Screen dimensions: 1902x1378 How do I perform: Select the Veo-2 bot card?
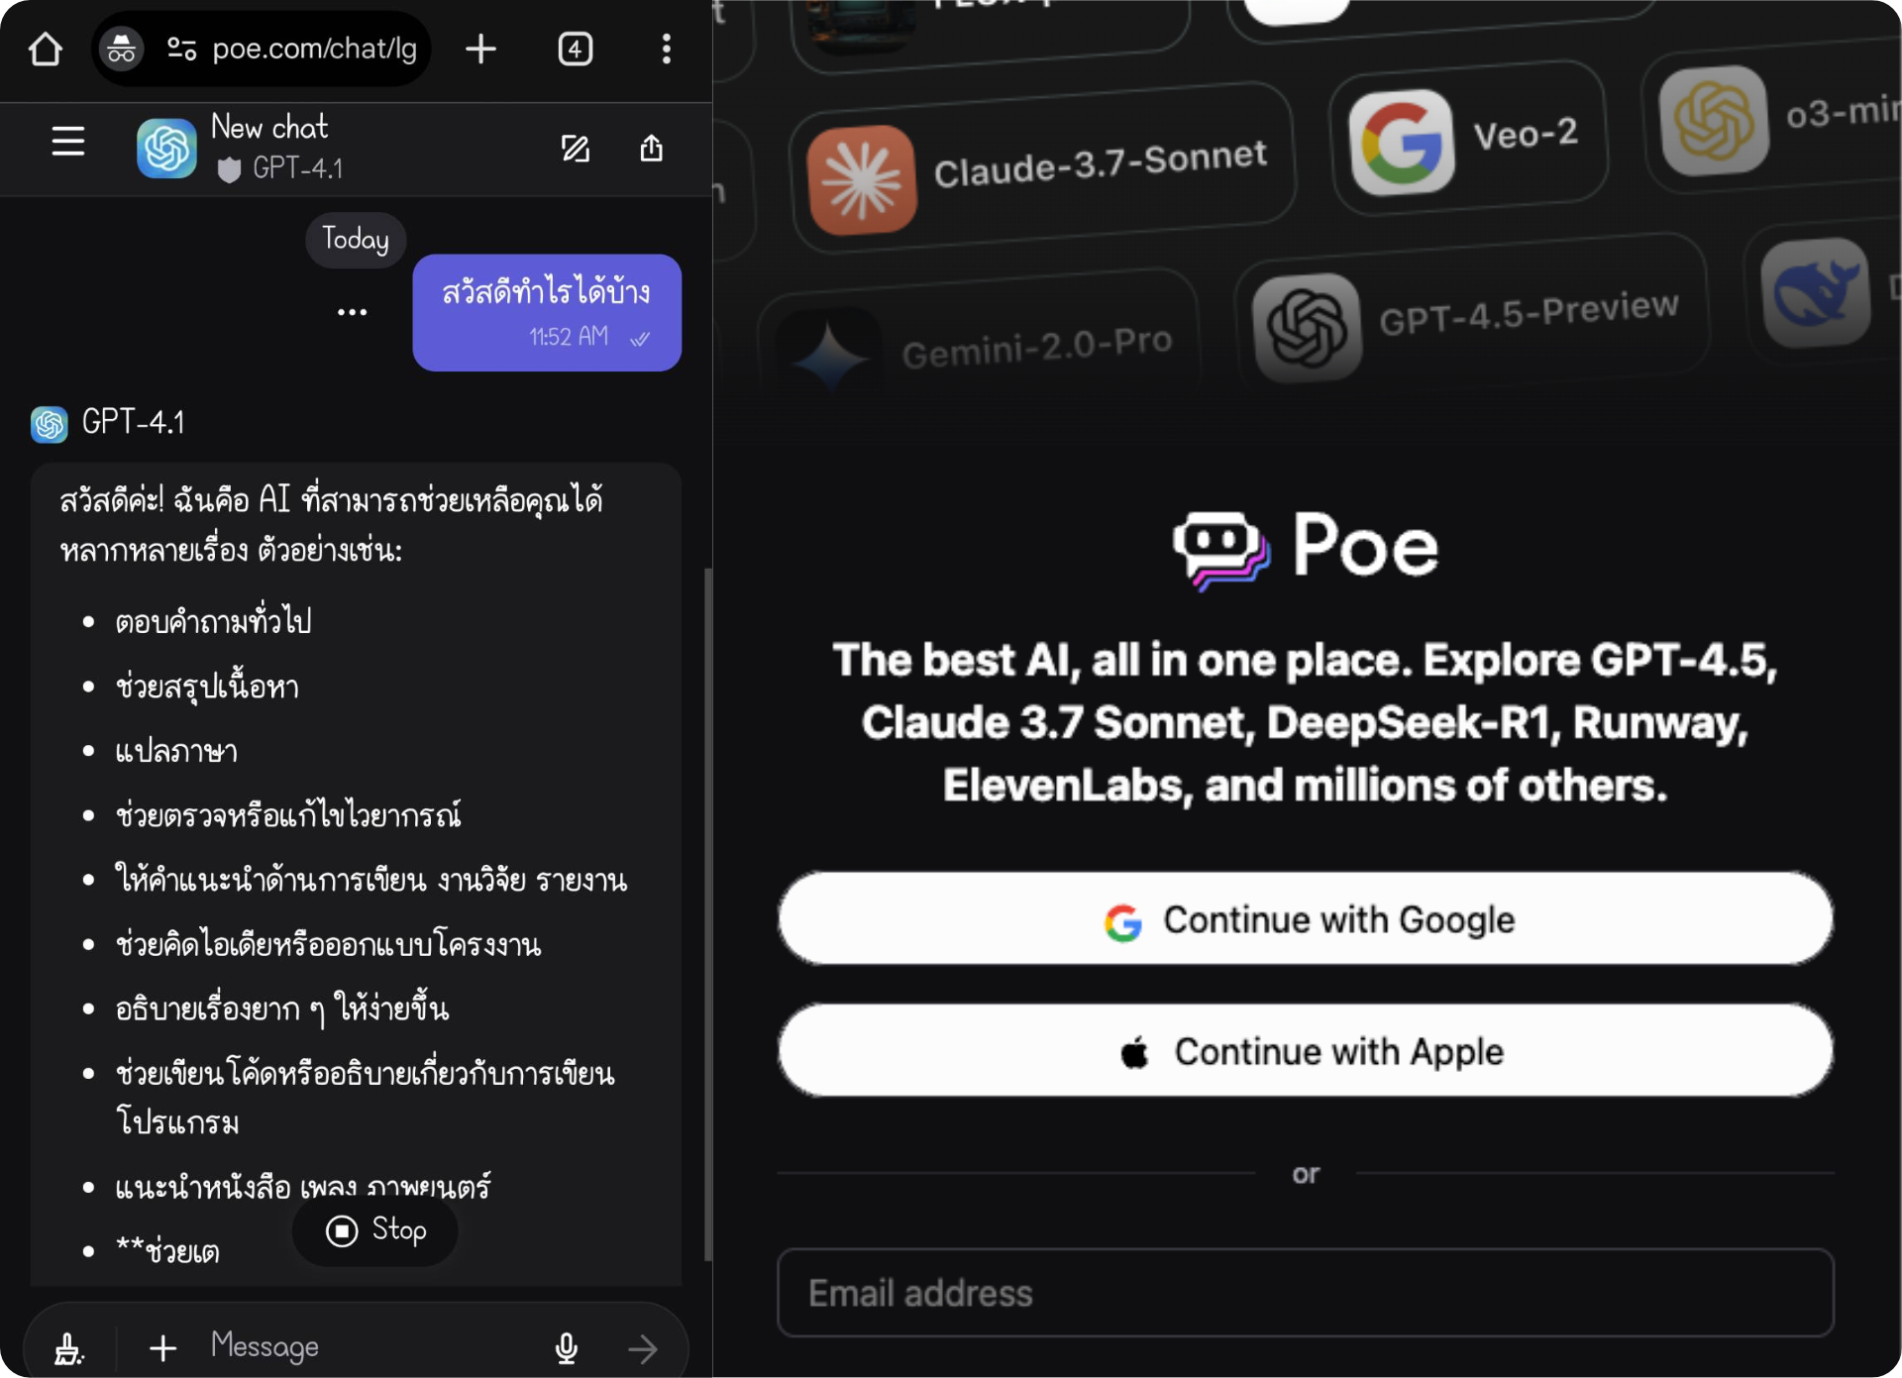[1469, 139]
